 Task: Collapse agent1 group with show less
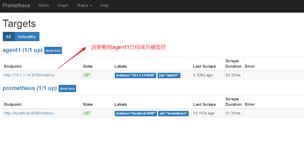tap(53, 50)
